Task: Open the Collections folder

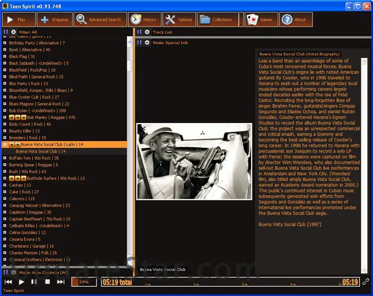Action: tap(217, 20)
